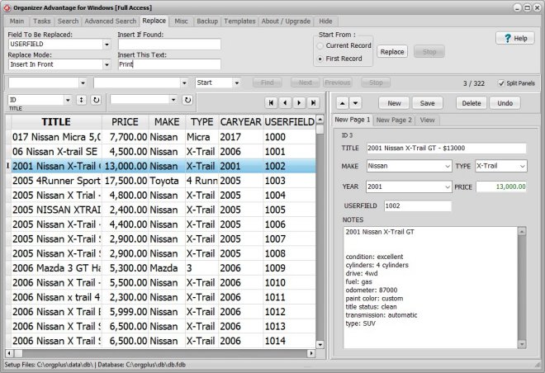The image size is (545, 373).
Task: Click the Help question mark button
Action: 515,38
